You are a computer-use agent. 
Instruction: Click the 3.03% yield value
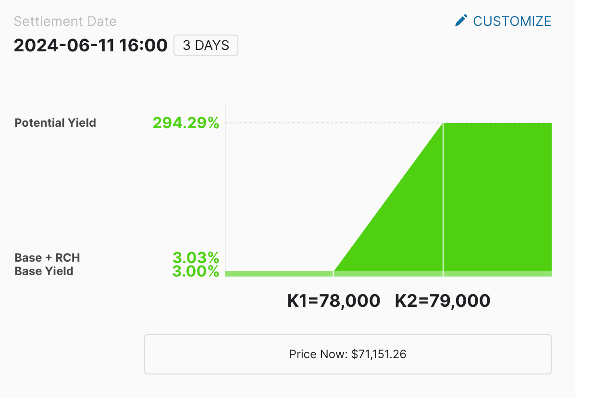point(196,257)
